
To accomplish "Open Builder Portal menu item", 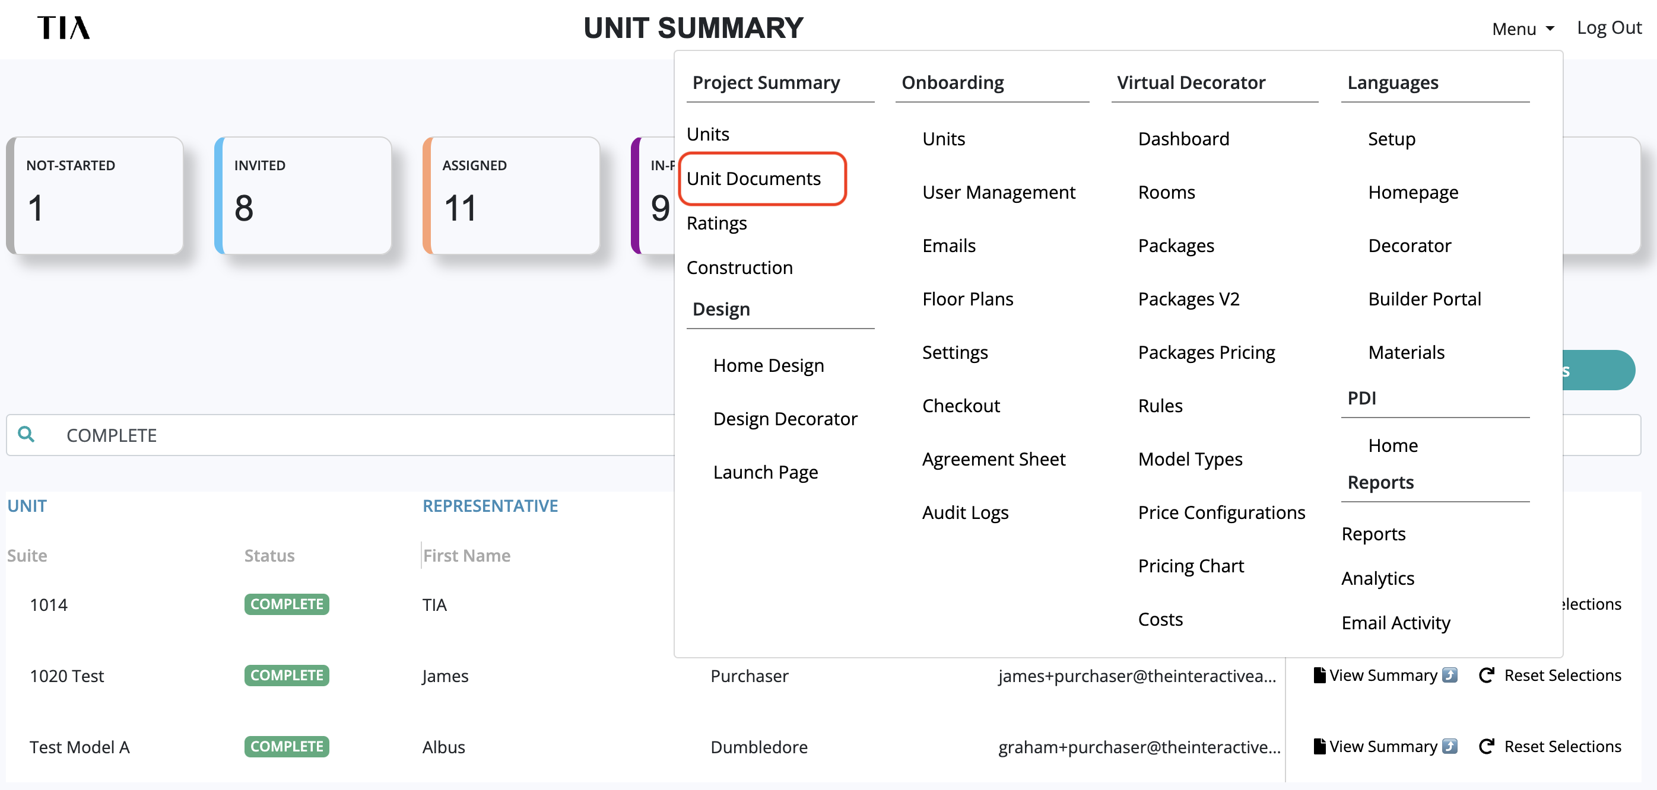I will point(1424,299).
